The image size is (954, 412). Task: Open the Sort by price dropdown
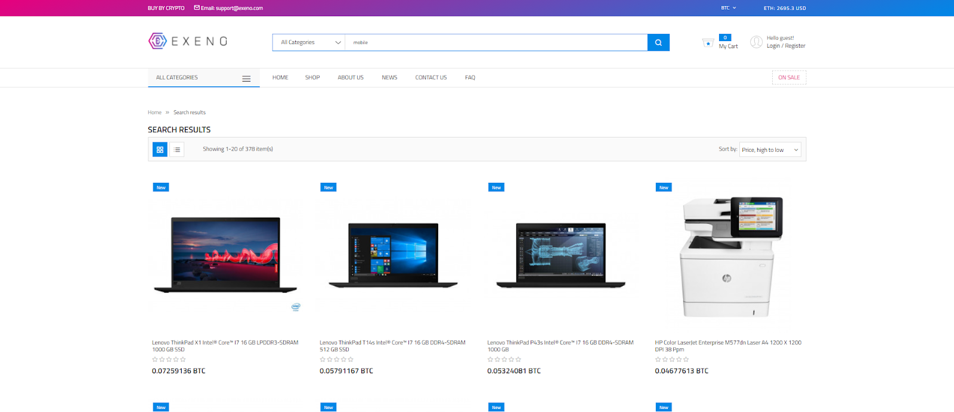770,150
